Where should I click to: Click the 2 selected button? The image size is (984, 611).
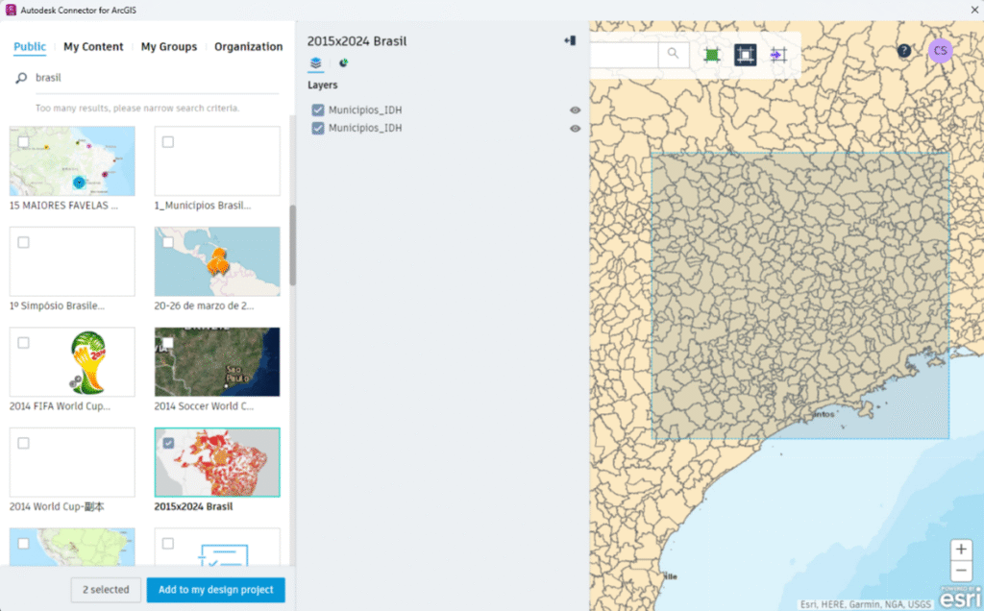[106, 590]
